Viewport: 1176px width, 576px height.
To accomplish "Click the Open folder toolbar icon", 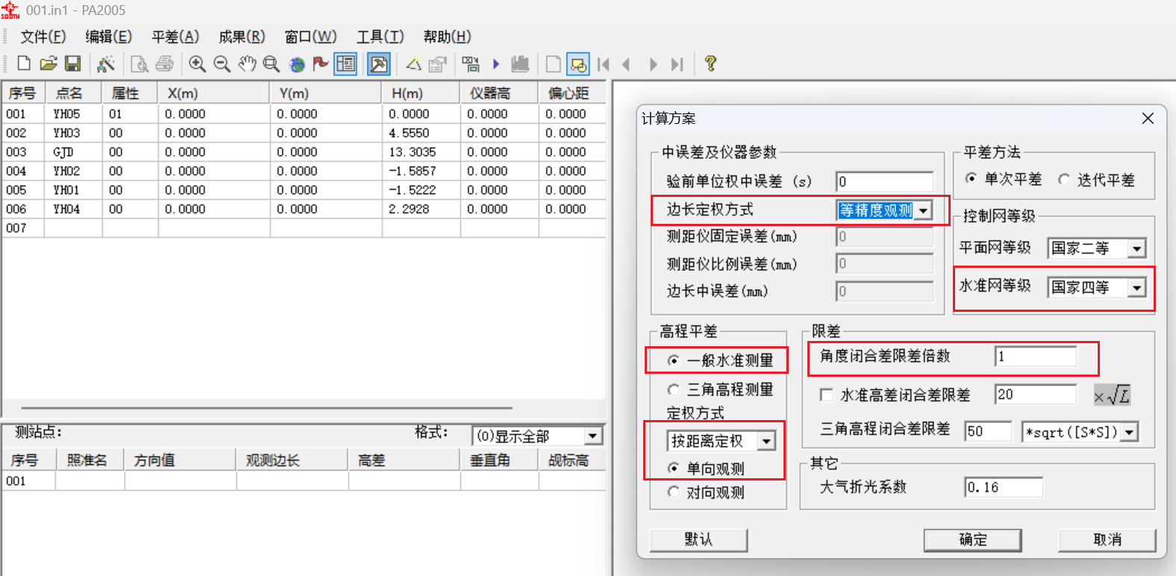I will pyautogui.click(x=48, y=64).
